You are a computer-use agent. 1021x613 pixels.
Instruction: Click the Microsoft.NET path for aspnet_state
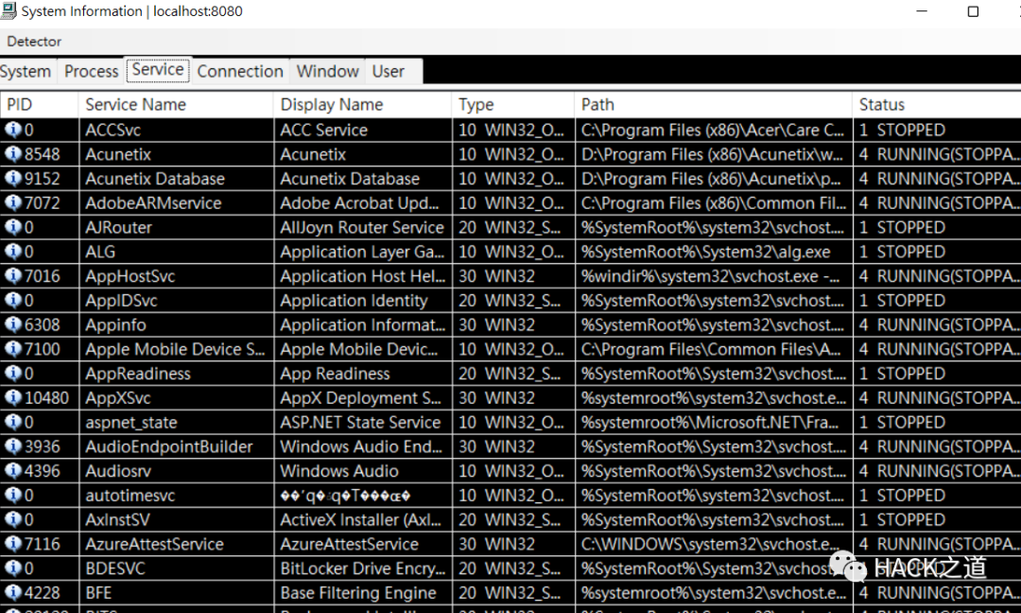[x=710, y=422]
